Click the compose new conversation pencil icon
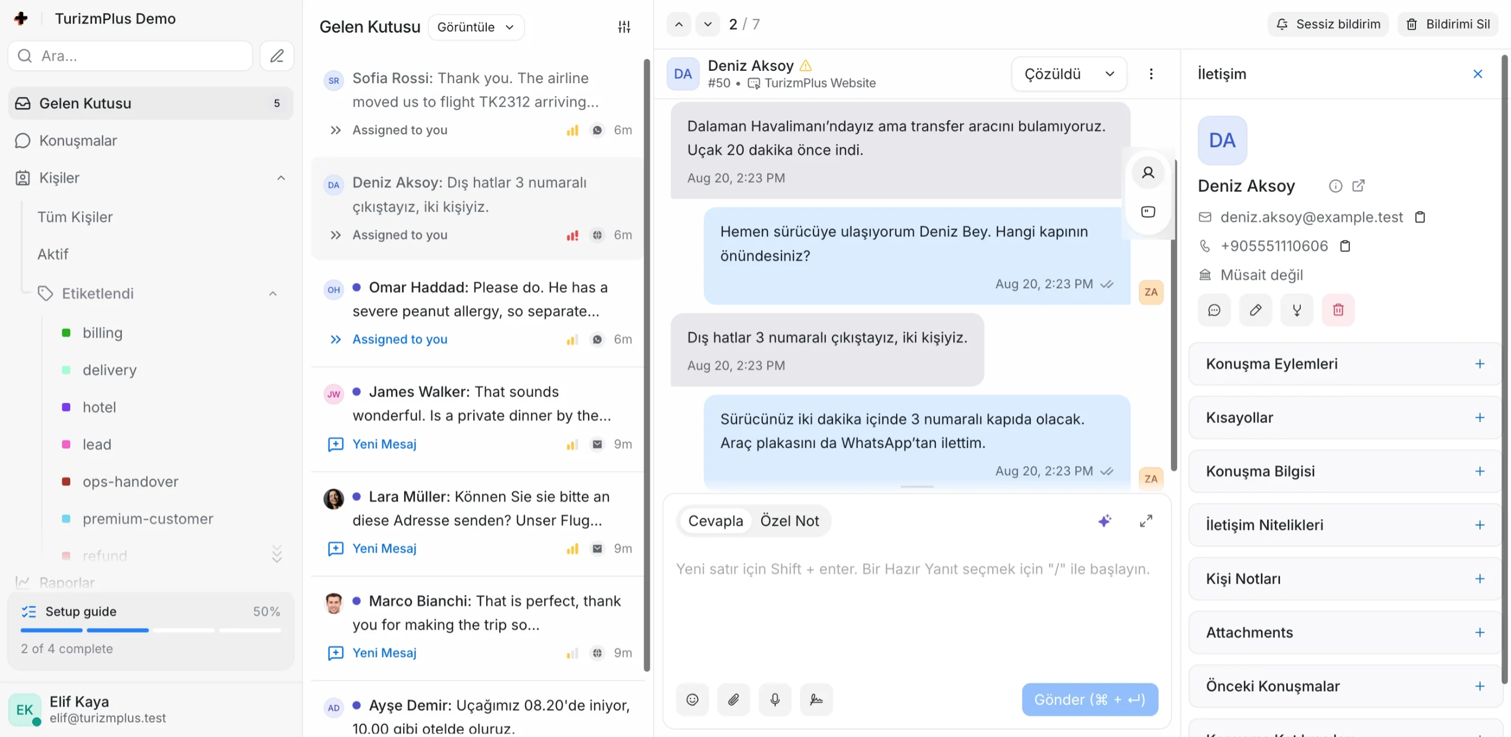The height and width of the screenshot is (737, 1511). pos(277,56)
